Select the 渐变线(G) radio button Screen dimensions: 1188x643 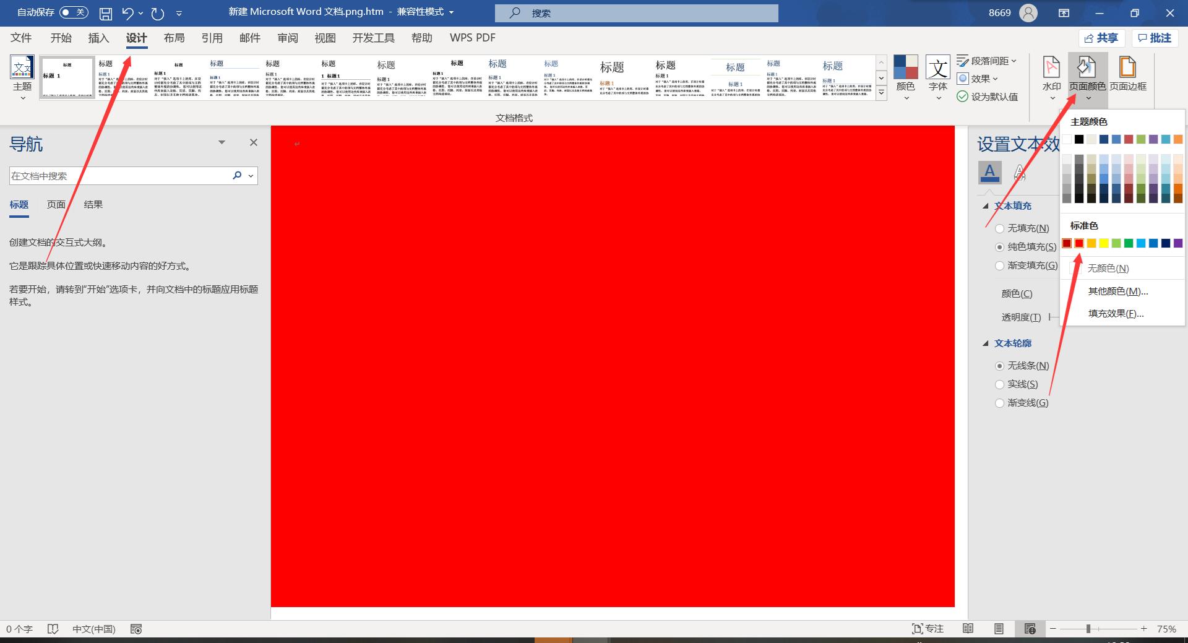[999, 403]
